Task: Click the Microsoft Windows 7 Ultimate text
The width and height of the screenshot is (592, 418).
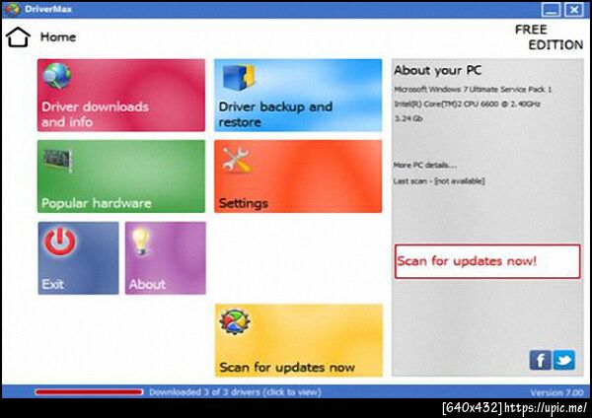Action: pos(473,90)
